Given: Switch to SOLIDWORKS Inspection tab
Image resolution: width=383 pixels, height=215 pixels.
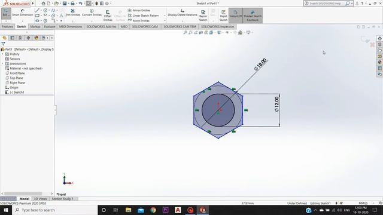Looking at the screenshot, I should click(x=217, y=26).
